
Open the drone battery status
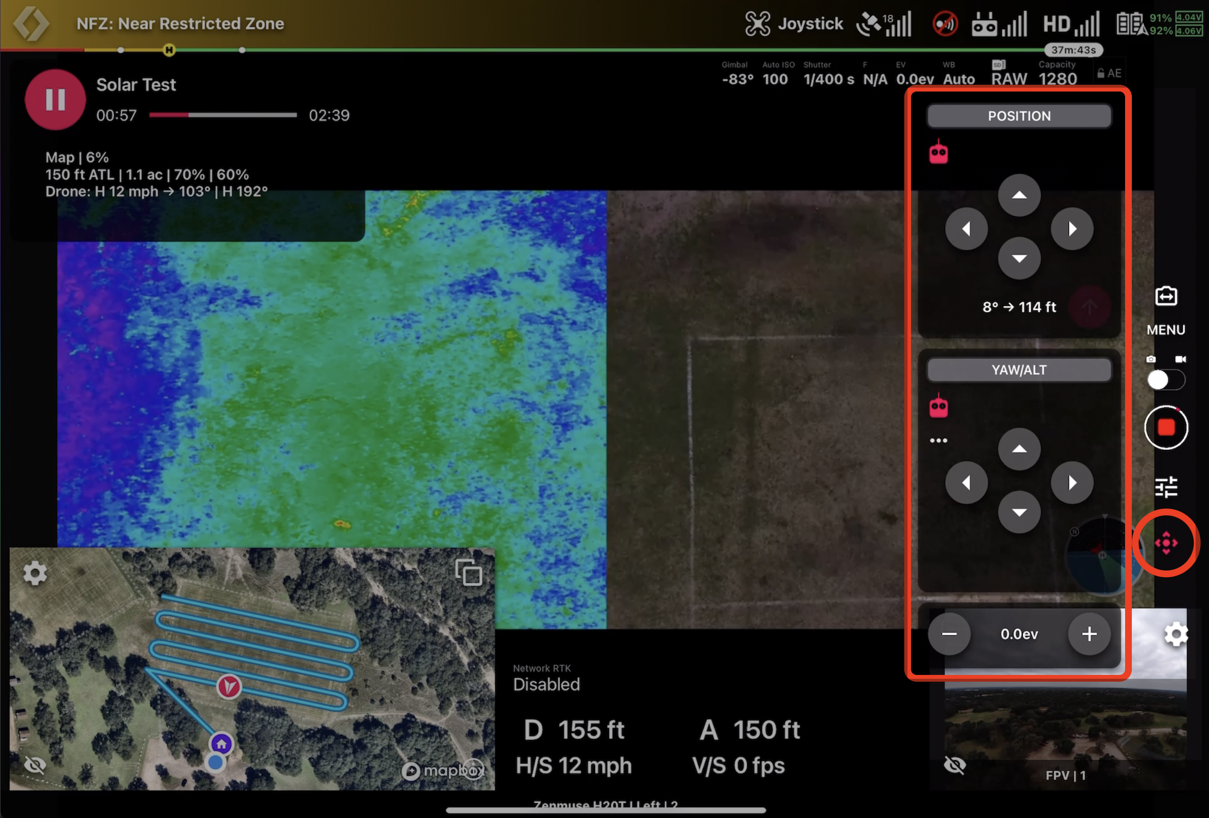click(x=1159, y=24)
